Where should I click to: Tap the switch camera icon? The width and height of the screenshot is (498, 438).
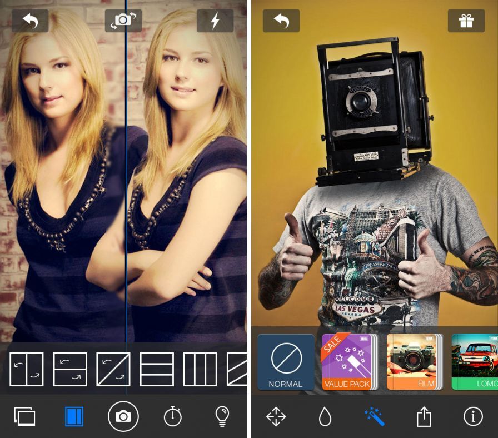123,21
